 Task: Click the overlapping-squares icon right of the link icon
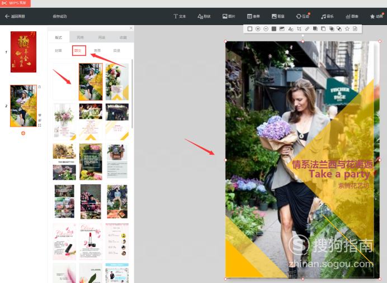[x=315, y=29]
